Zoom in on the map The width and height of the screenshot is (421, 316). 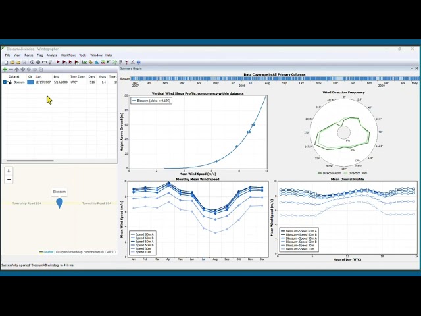point(9,171)
